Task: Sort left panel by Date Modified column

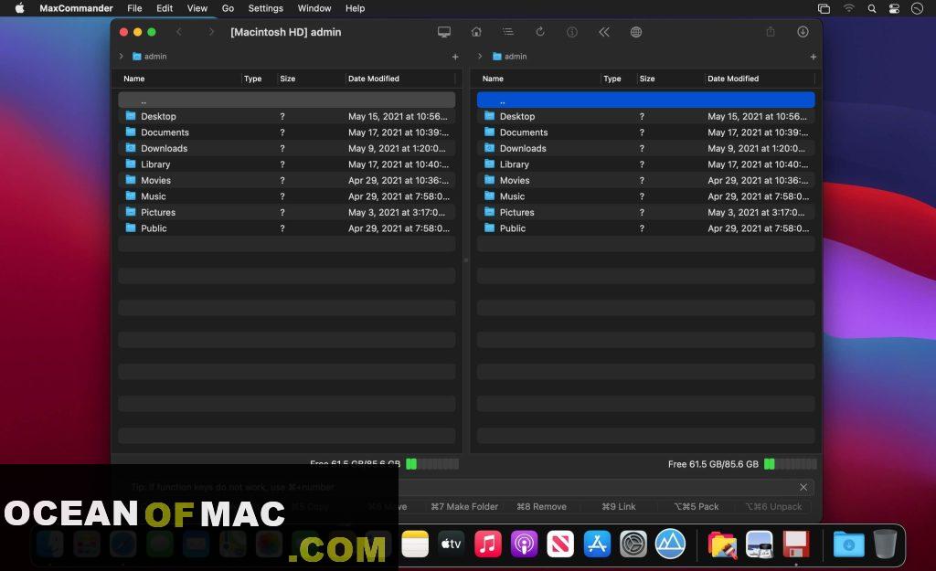Action: (x=374, y=79)
